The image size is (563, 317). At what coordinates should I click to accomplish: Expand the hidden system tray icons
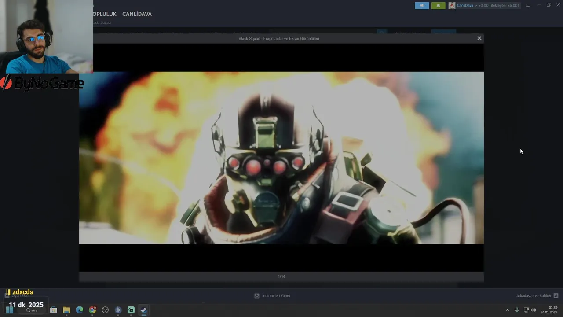point(507,310)
